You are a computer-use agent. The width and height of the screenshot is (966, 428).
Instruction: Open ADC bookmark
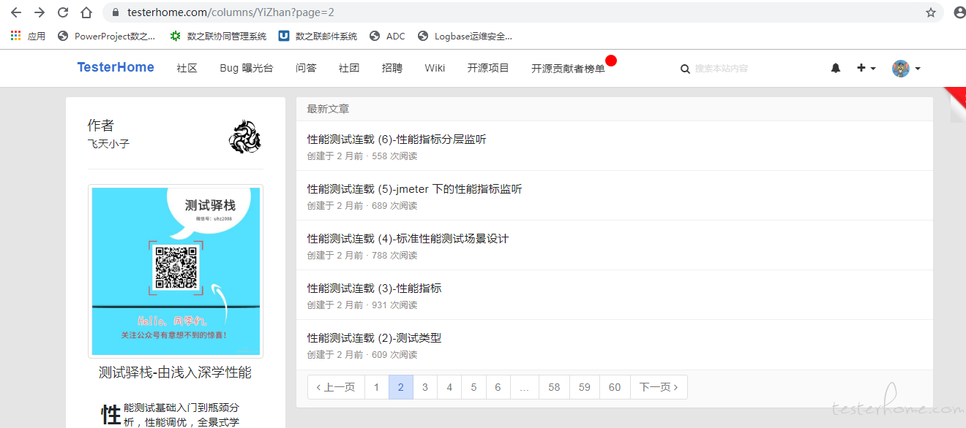point(387,36)
